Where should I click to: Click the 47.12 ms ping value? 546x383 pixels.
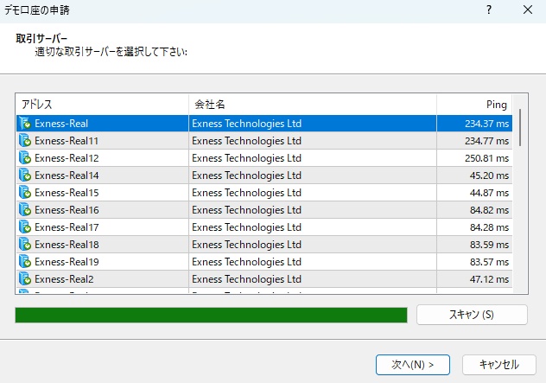tap(489, 279)
